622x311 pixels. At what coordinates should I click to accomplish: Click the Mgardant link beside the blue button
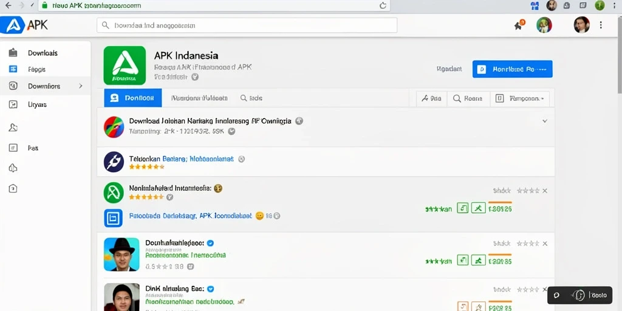click(x=449, y=69)
